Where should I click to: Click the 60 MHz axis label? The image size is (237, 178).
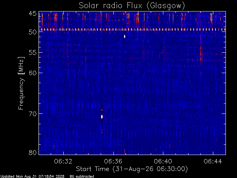tap(33, 73)
